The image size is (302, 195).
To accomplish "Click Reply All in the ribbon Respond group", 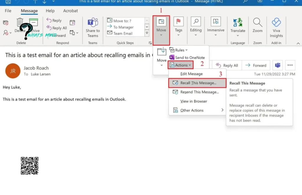I will pyautogui.click(x=57, y=28).
